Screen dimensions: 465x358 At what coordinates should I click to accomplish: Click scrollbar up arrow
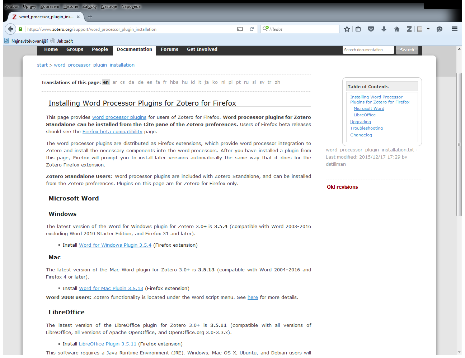pos(459,49)
